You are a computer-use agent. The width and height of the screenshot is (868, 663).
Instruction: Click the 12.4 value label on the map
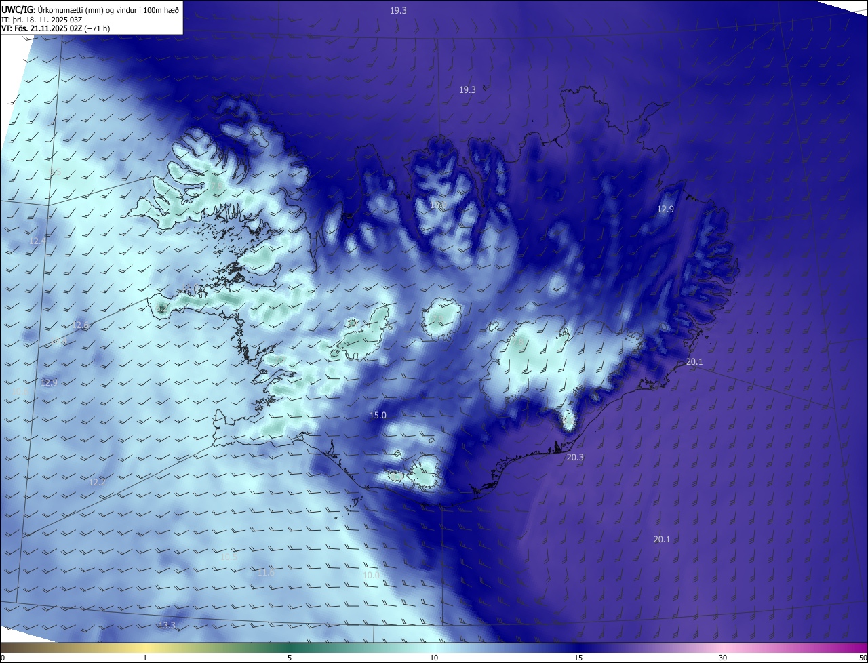click(x=37, y=241)
